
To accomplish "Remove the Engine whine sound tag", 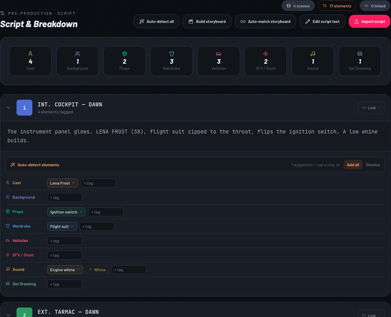I will [x=78, y=269].
